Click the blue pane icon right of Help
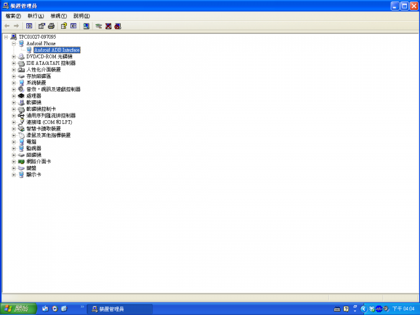The width and height of the screenshot is (420, 315). tap(73, 26)
